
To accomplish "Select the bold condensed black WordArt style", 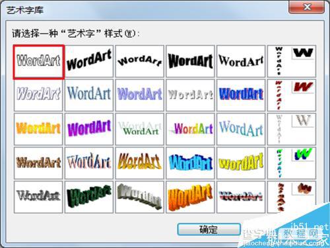I will [190, 62].
